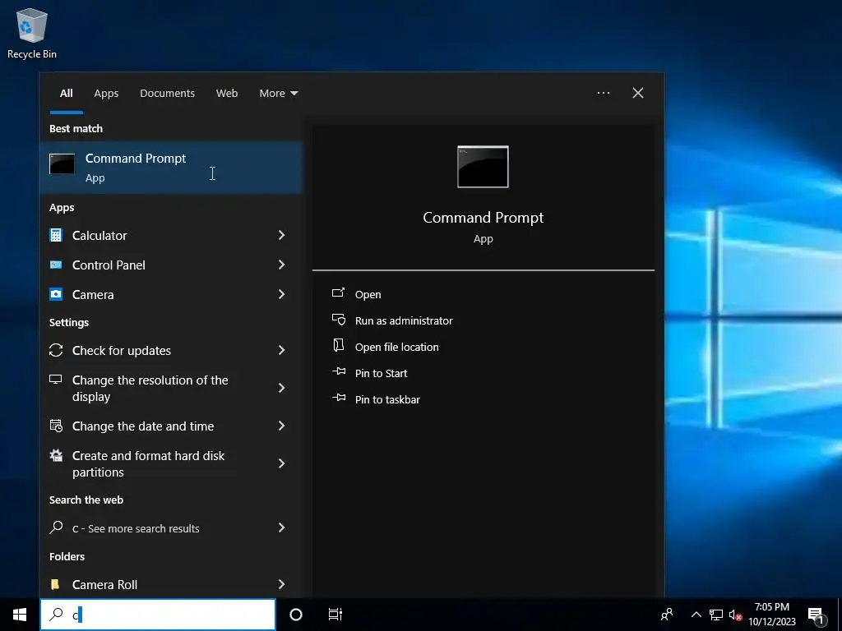The width and height of the screenshot is (842, 631).
Task: Choose Open file location
Action: [x=397, y=348]
